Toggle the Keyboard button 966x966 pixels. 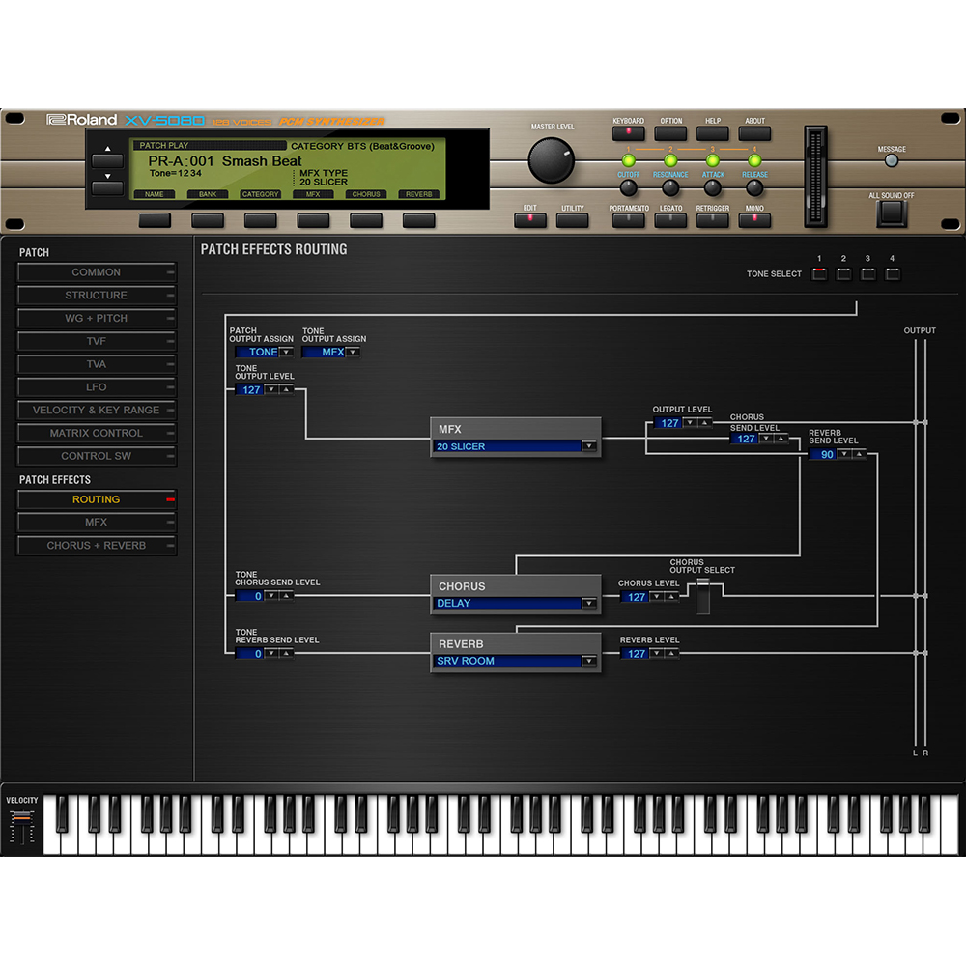[629, 133]
